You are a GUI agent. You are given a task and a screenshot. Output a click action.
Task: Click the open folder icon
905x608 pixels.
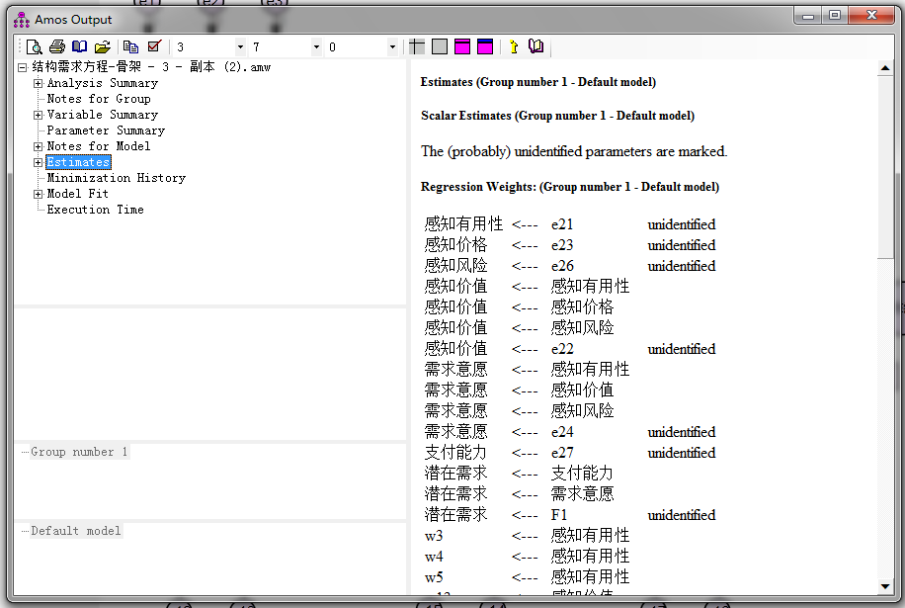pos(102,46)
